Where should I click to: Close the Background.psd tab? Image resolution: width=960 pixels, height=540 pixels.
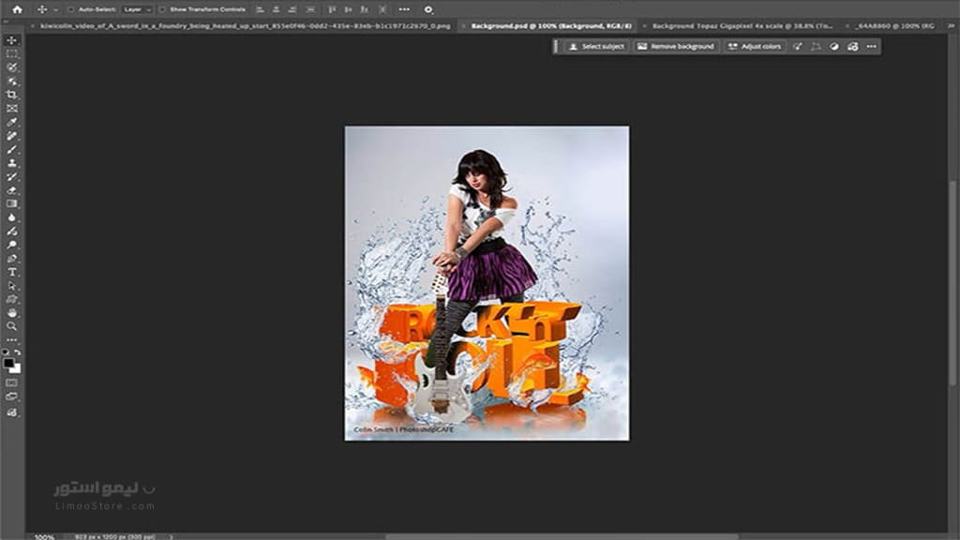463,25
